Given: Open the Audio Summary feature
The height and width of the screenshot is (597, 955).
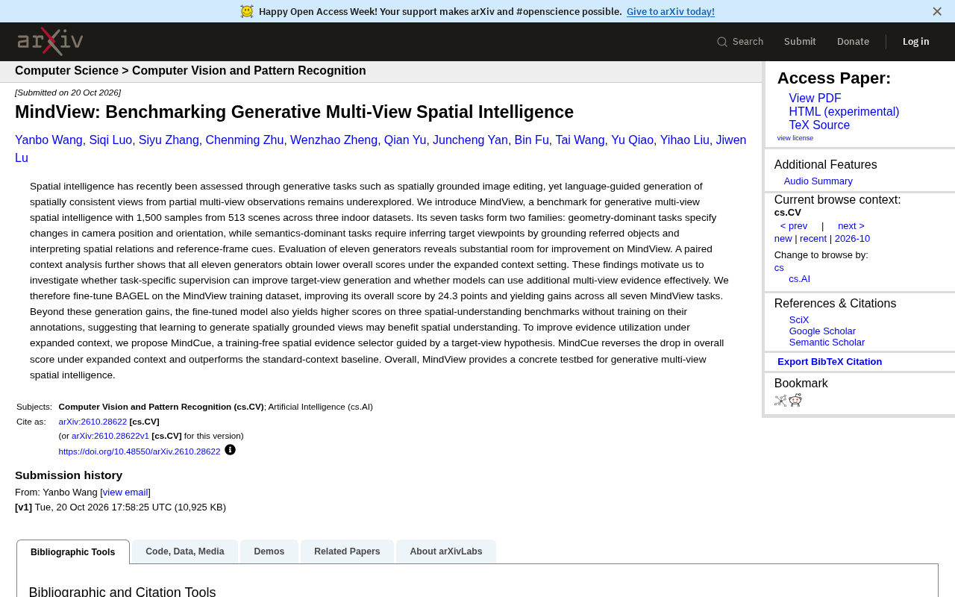Looking at the screenshot, I should point(818,181).
